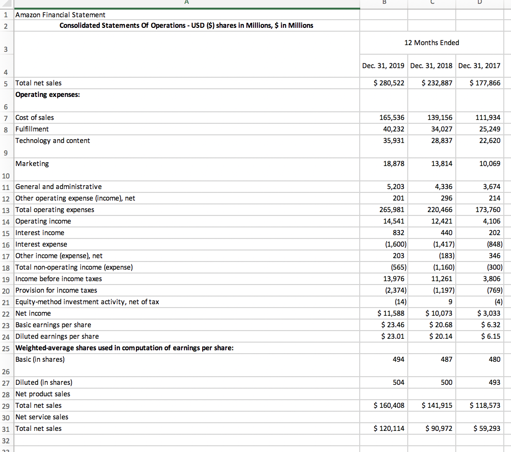Select the Consolidated Statements Of Operations header cell

[x=186, y=25]
